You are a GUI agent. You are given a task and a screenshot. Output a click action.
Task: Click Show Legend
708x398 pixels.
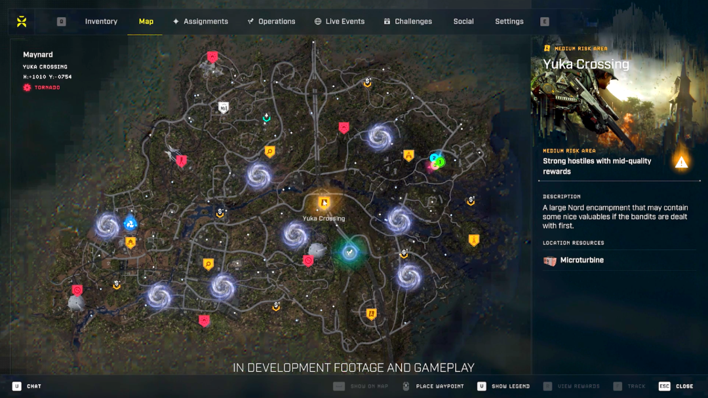[x=503, y=386]
